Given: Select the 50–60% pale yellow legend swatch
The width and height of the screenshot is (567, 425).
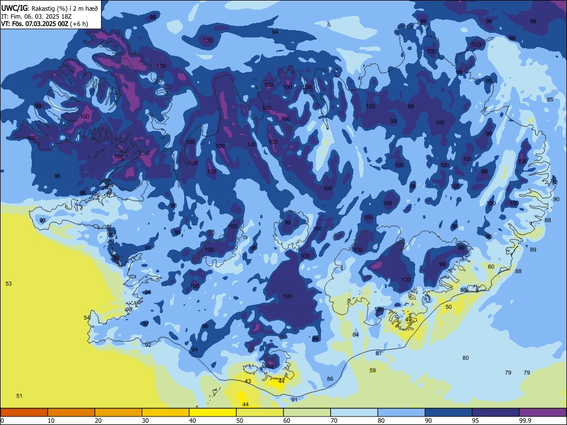Looking at the screenshot, I should pyautogui.click(x=260, y=413).
